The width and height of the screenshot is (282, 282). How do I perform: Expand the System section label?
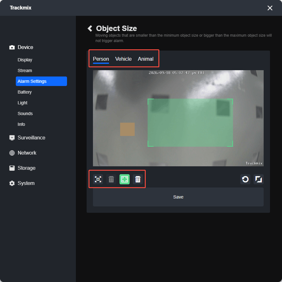click(x=26, y=183)
